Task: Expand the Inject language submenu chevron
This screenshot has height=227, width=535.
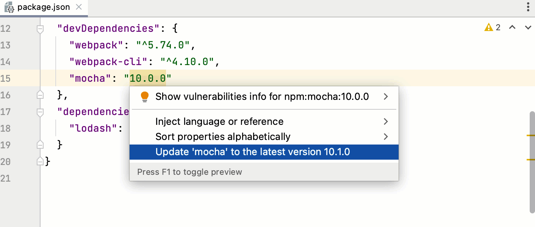Action: click(386, 121)
